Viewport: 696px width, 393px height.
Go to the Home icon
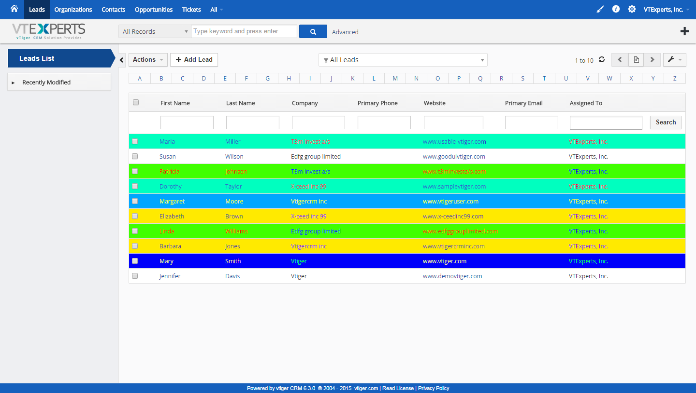14,9
